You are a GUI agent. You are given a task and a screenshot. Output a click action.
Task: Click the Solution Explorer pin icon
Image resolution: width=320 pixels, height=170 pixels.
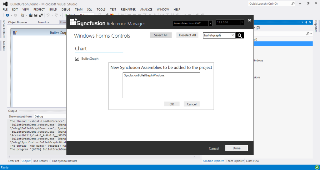306,22
